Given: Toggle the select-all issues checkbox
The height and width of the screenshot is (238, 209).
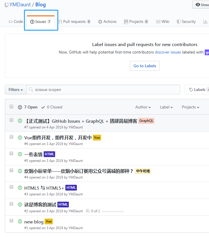Looking at the screenshot, I should coord(11,106).
